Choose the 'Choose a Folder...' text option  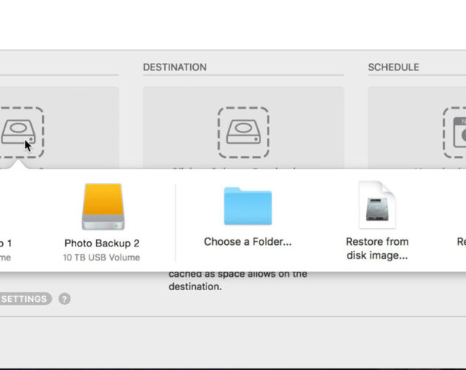click(248, 241)
